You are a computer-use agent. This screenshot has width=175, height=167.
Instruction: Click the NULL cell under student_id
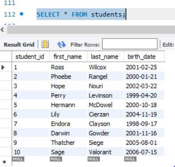(18, 159)
